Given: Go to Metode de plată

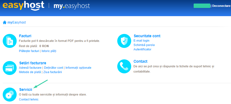Looking at the screenshot, I should pyautogui.click(x=30, y=72).
